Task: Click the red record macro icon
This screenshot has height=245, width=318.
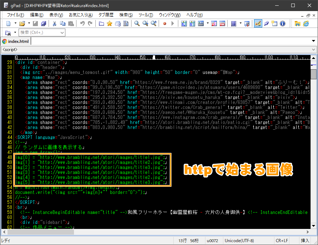Action: (x=165, y=24)
